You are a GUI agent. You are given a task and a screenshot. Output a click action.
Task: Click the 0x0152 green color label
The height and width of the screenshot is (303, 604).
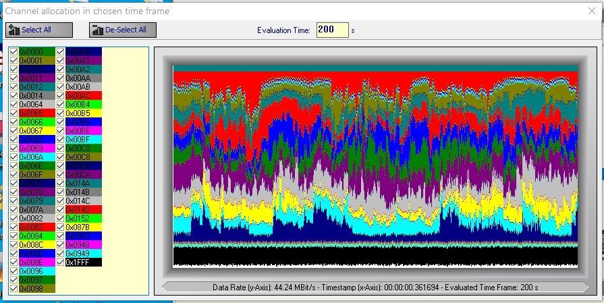(x=82, y=219)
